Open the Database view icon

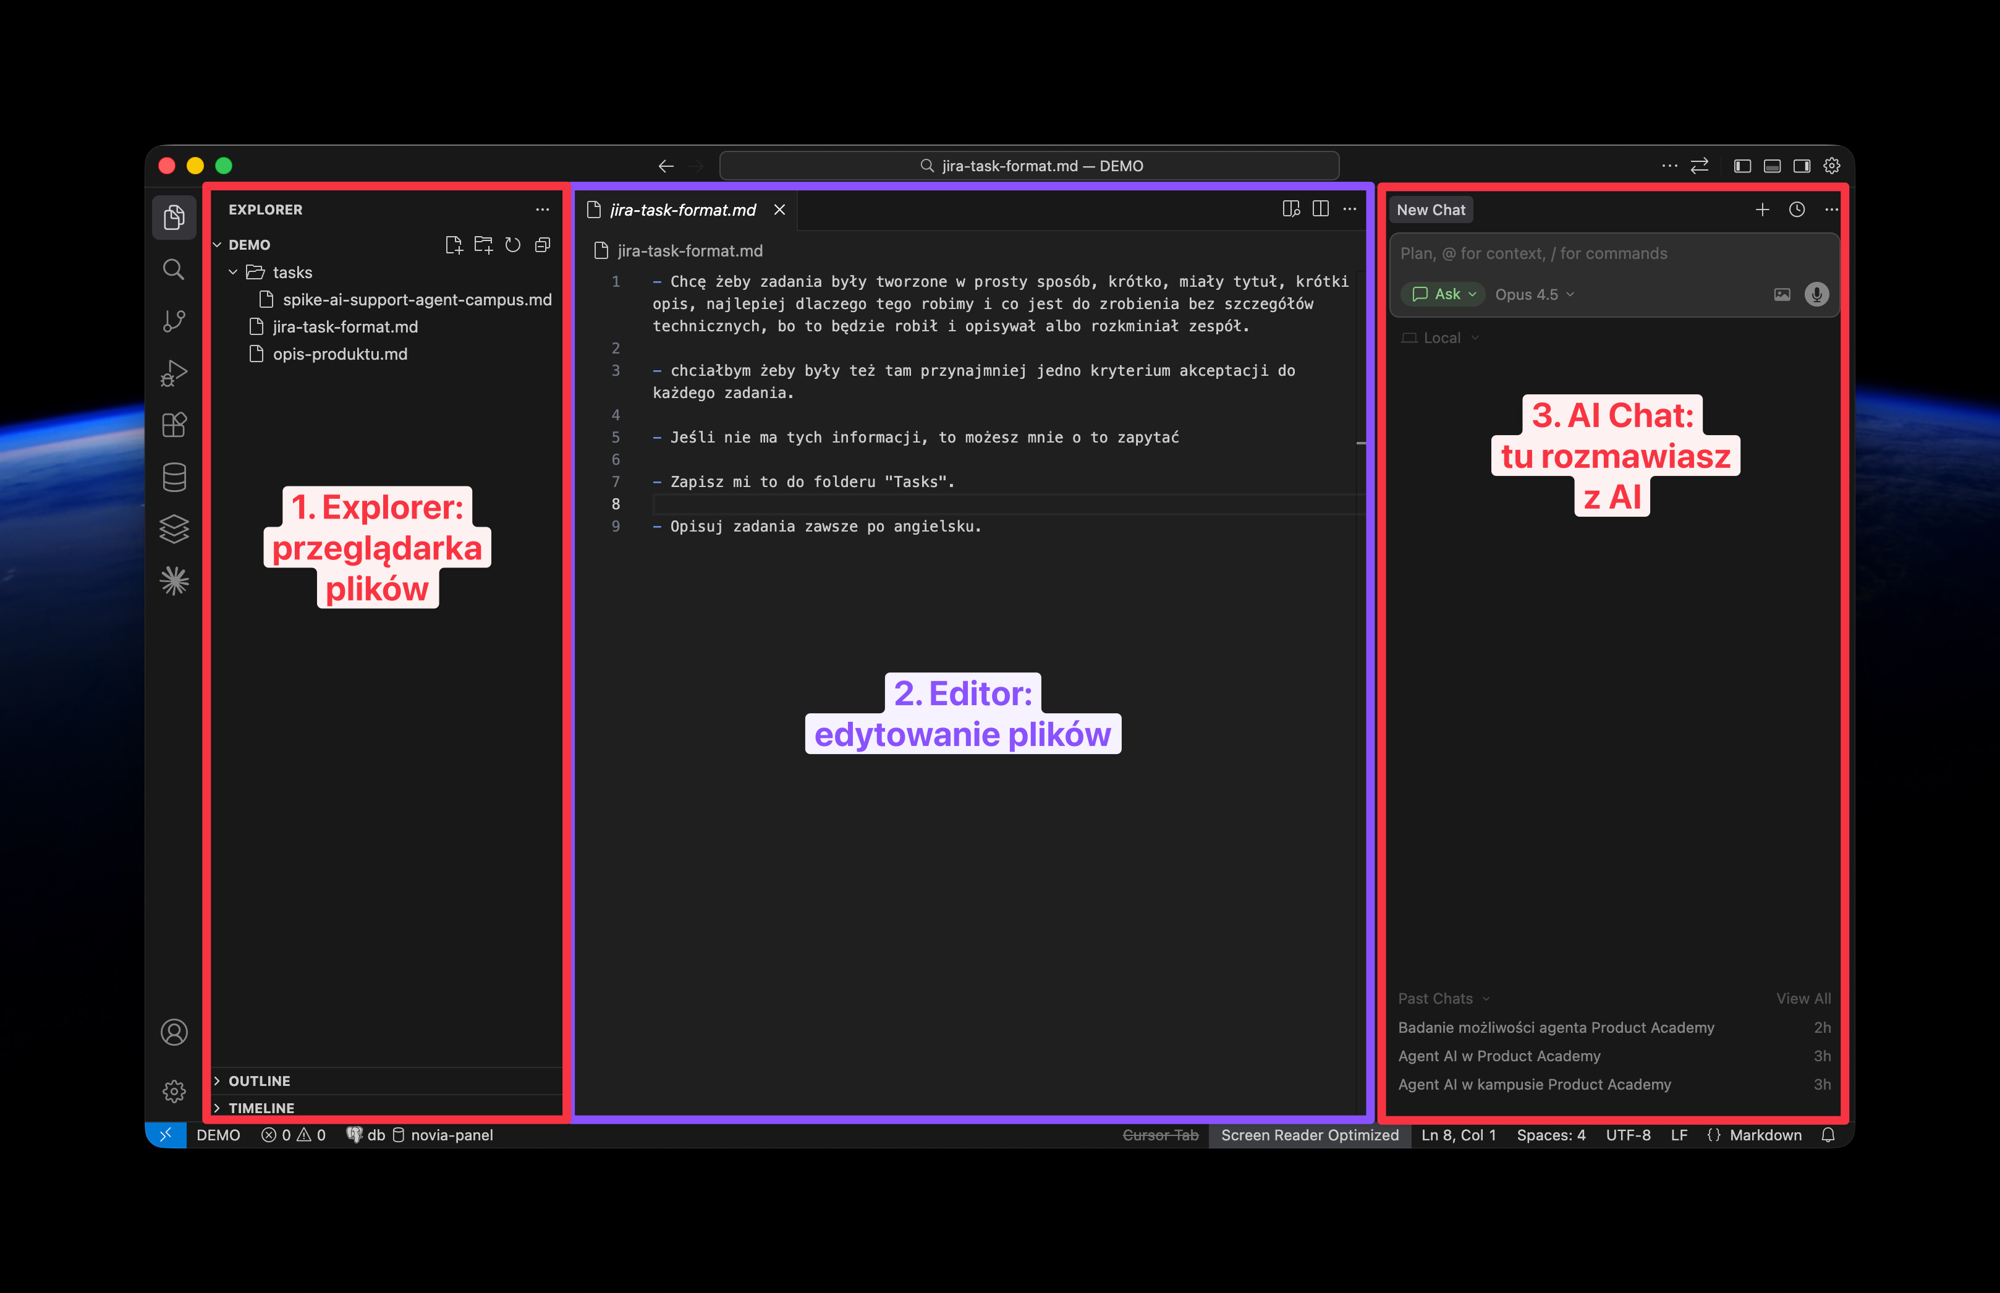tap(174, 477)
